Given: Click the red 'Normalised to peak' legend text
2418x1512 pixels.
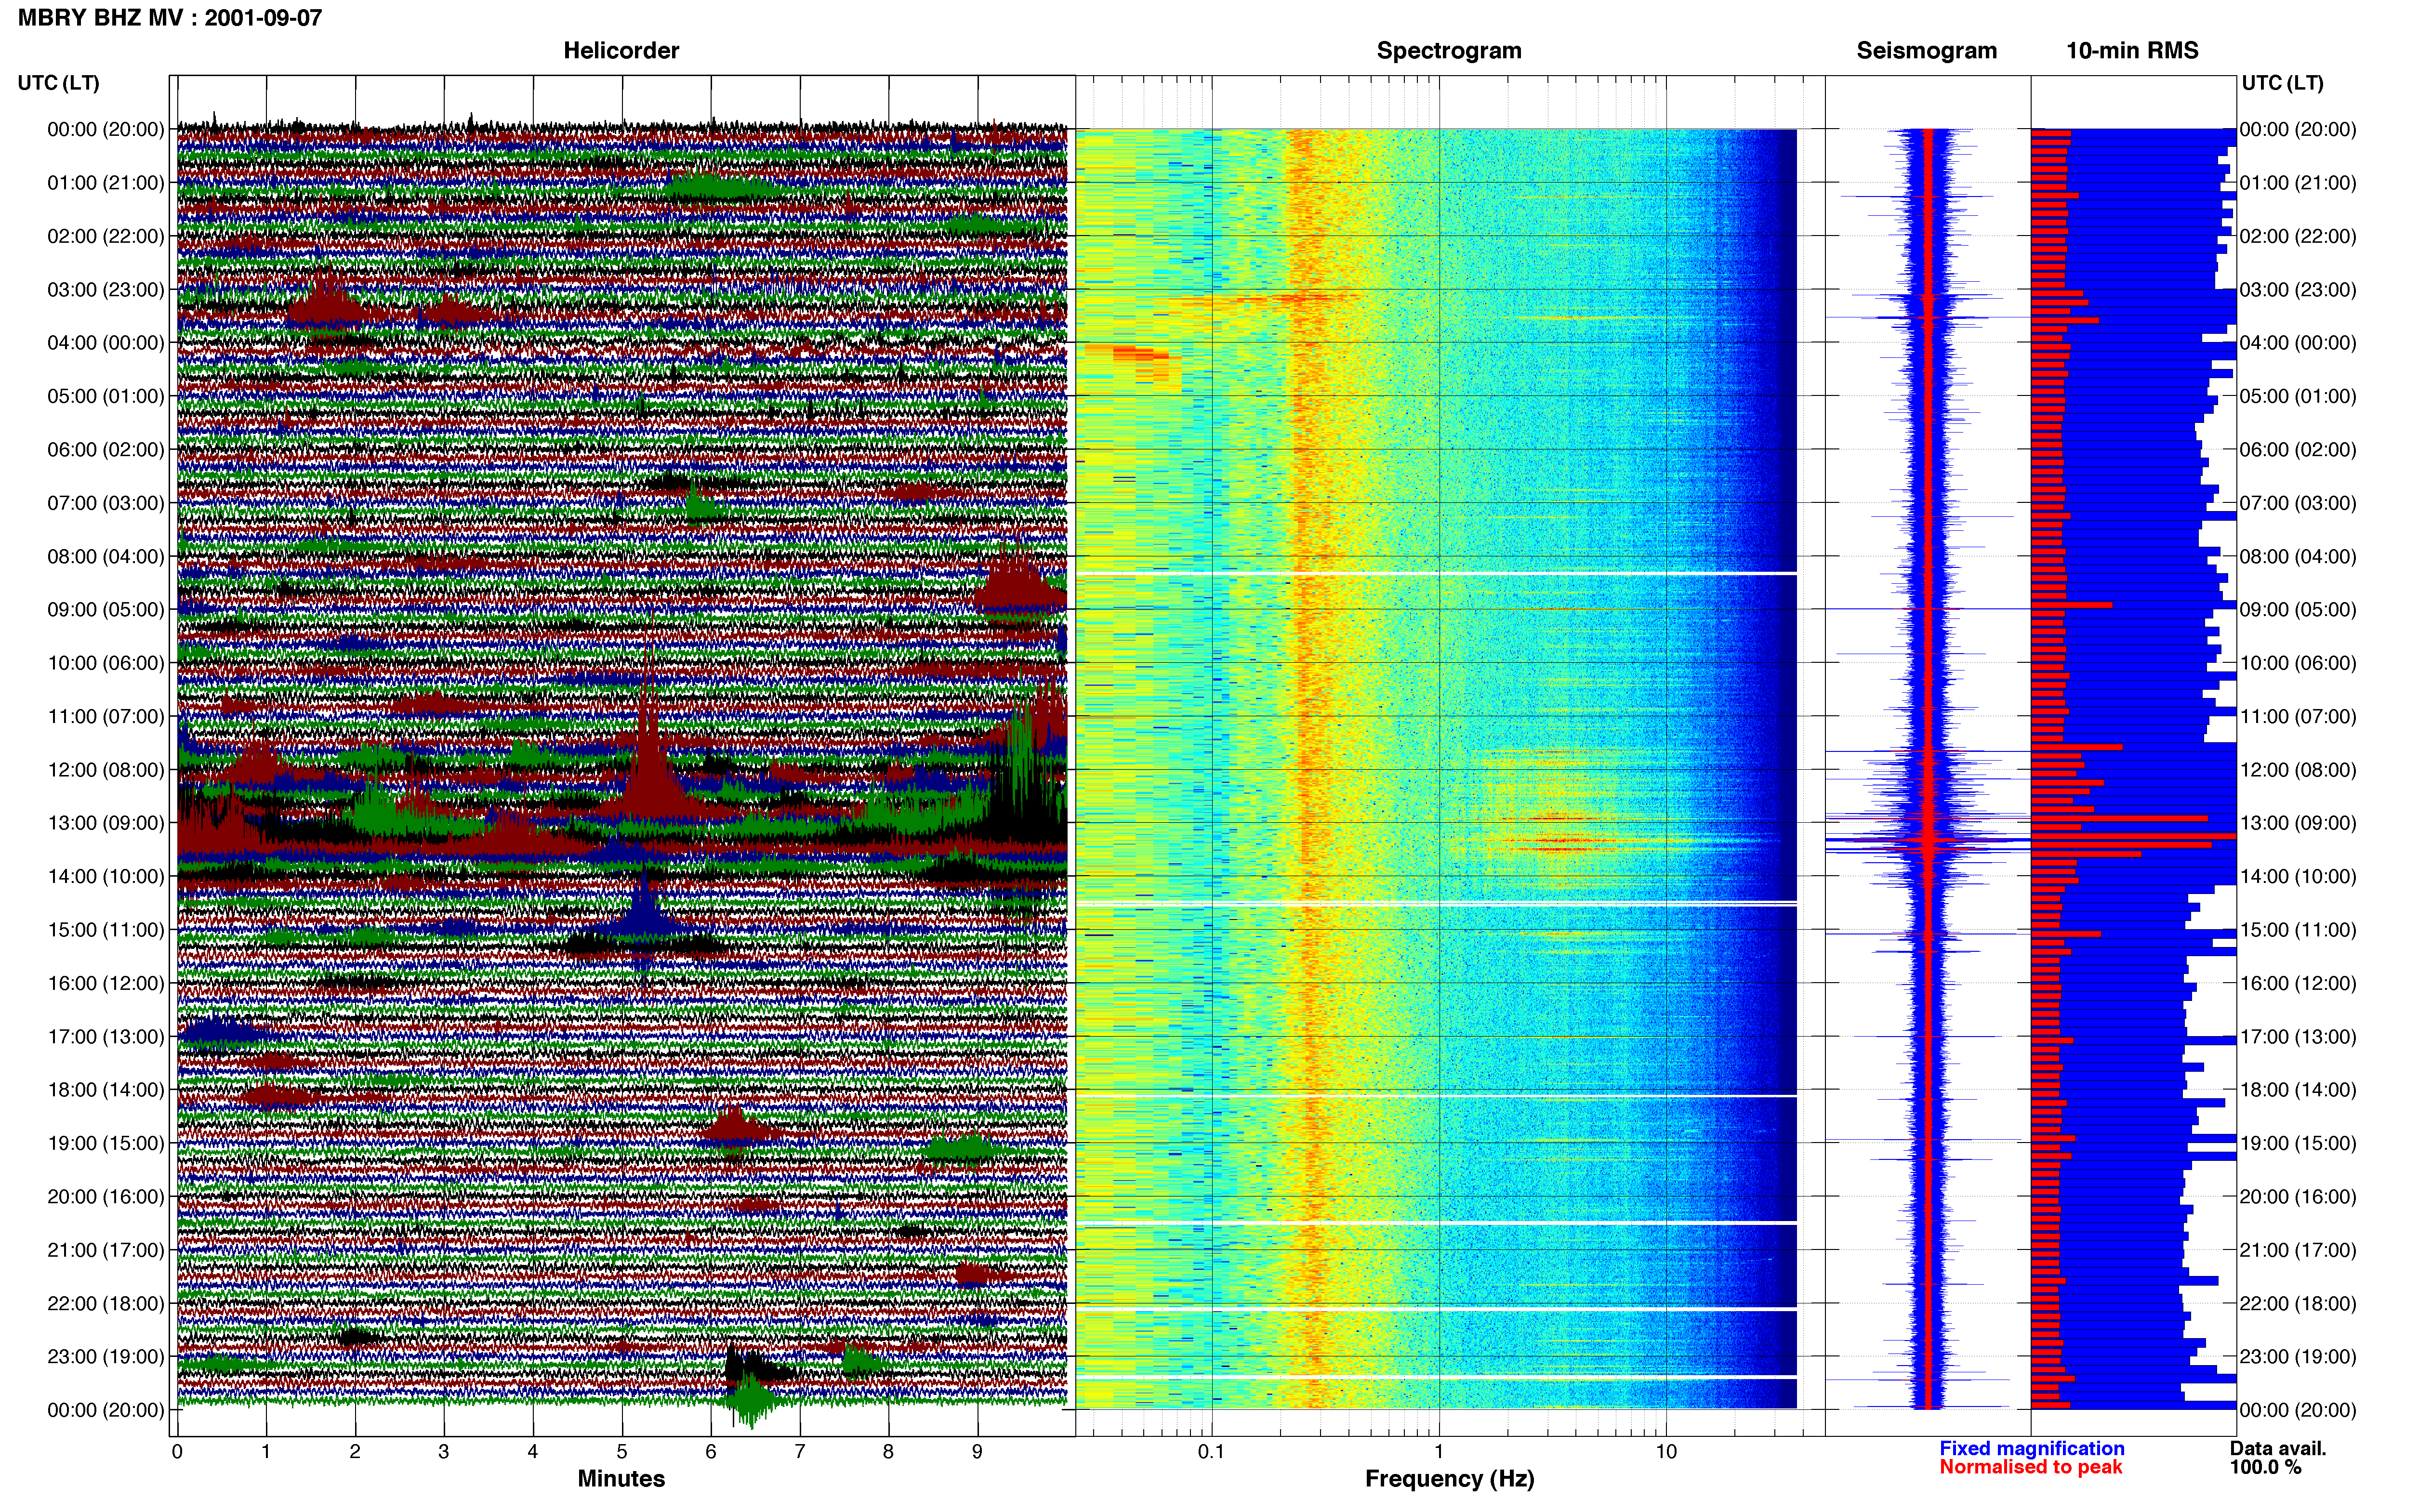Looking at the screenshot, I should 2030,1467.
